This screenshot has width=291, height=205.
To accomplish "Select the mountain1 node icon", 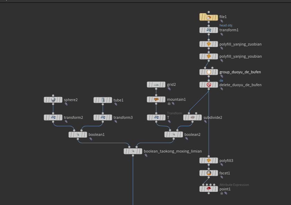I will pos(156,99).
